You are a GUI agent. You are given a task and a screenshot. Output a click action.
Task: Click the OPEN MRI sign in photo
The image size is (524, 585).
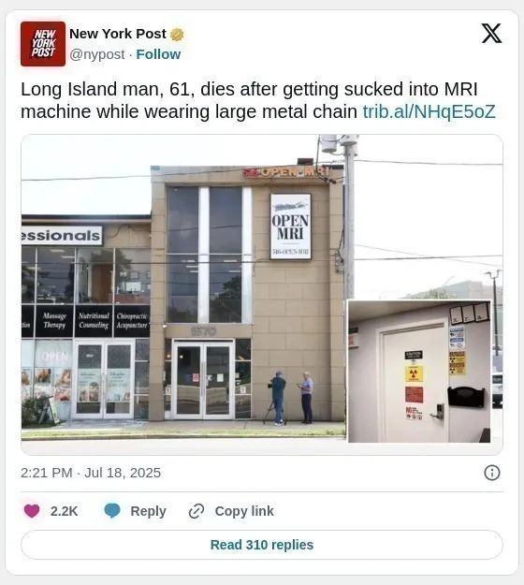point(290,227)
